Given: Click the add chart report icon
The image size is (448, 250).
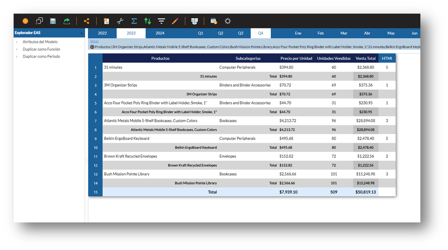Looking at the screenshot, I should click(106, 21).
